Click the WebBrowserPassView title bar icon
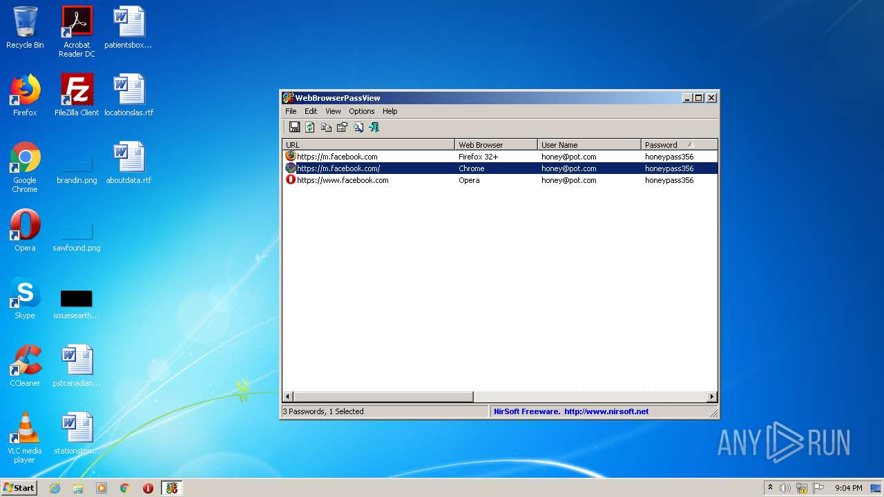Image resolution: width=884 pixels, height=497 pixels. coord(289,98)
